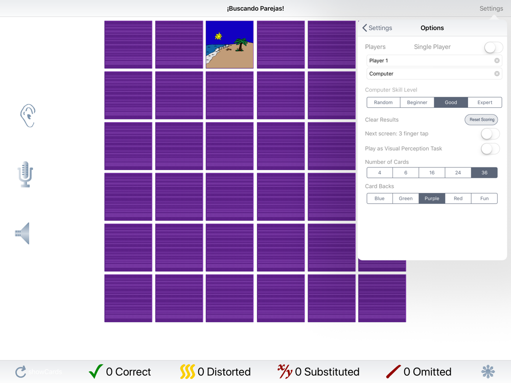The width and height of the screenshot is (511, 383).
Task: Tap the snowflake icon in bottom bar
Action: pos(488,372)
